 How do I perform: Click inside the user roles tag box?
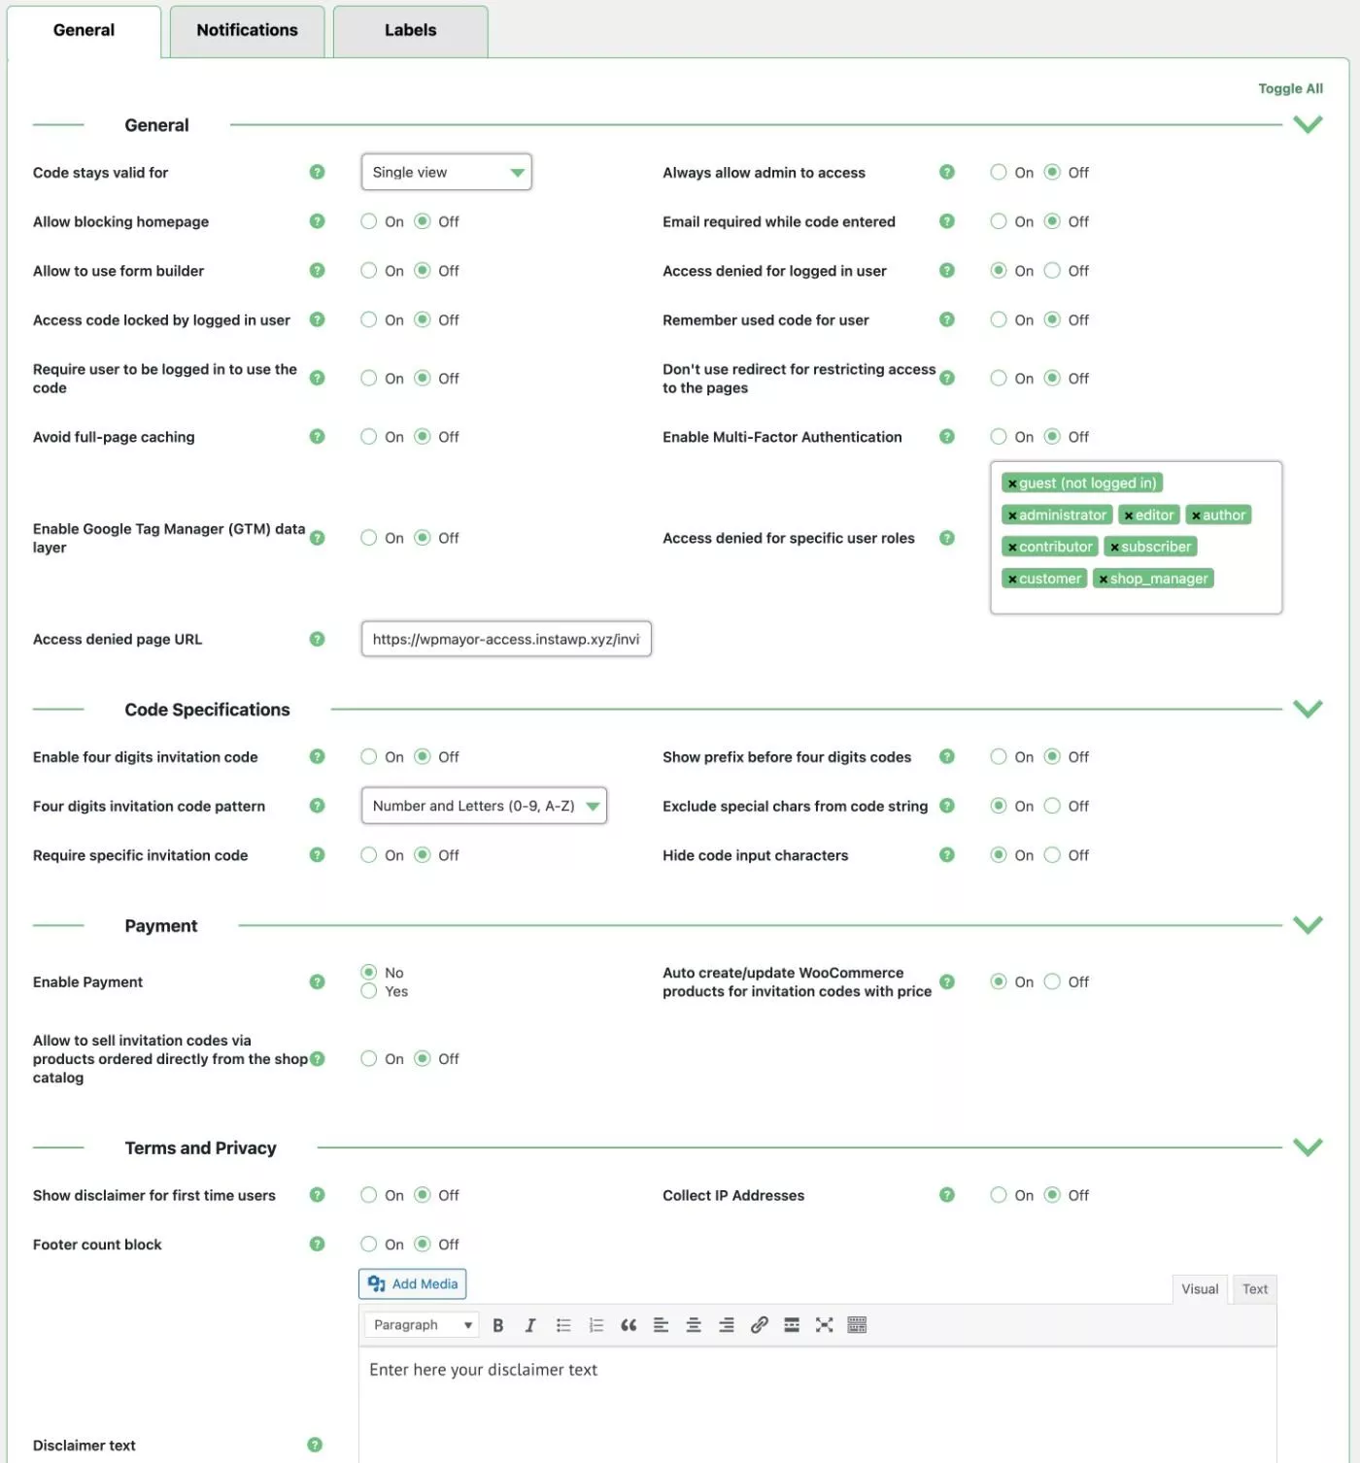pos(1136,538)
